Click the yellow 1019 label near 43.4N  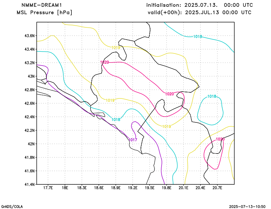tap(116, 48)
